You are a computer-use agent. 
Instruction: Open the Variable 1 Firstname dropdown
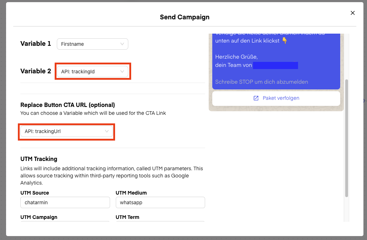click(x=92, y=44)
